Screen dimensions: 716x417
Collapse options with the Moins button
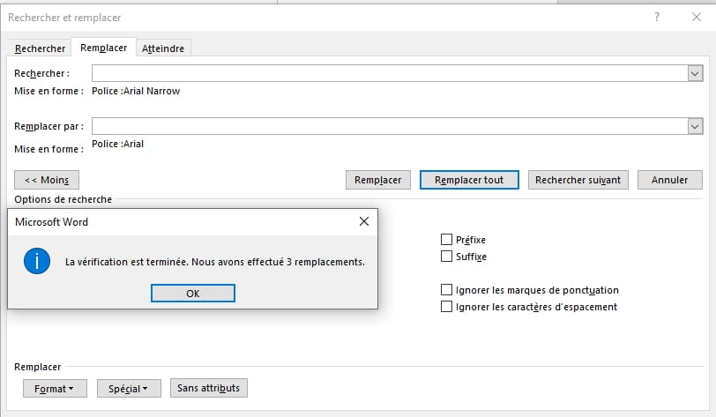tap(47, 180)
